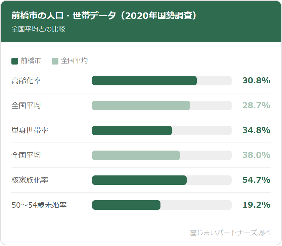Click the subtitle 全国平均との比較
Viewport: 282px width, 246px height.
click(38, 29)
